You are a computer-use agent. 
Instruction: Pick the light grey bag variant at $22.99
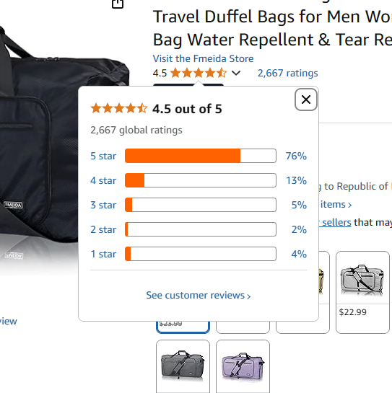tap(362, 292)
